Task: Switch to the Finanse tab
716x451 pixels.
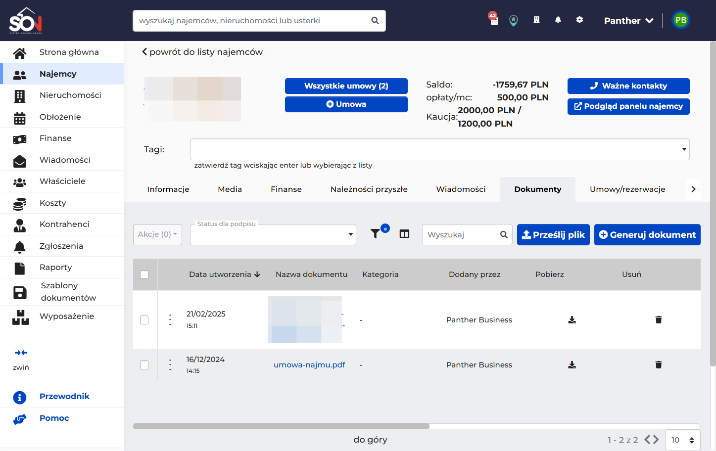Action: pos(286,189)
